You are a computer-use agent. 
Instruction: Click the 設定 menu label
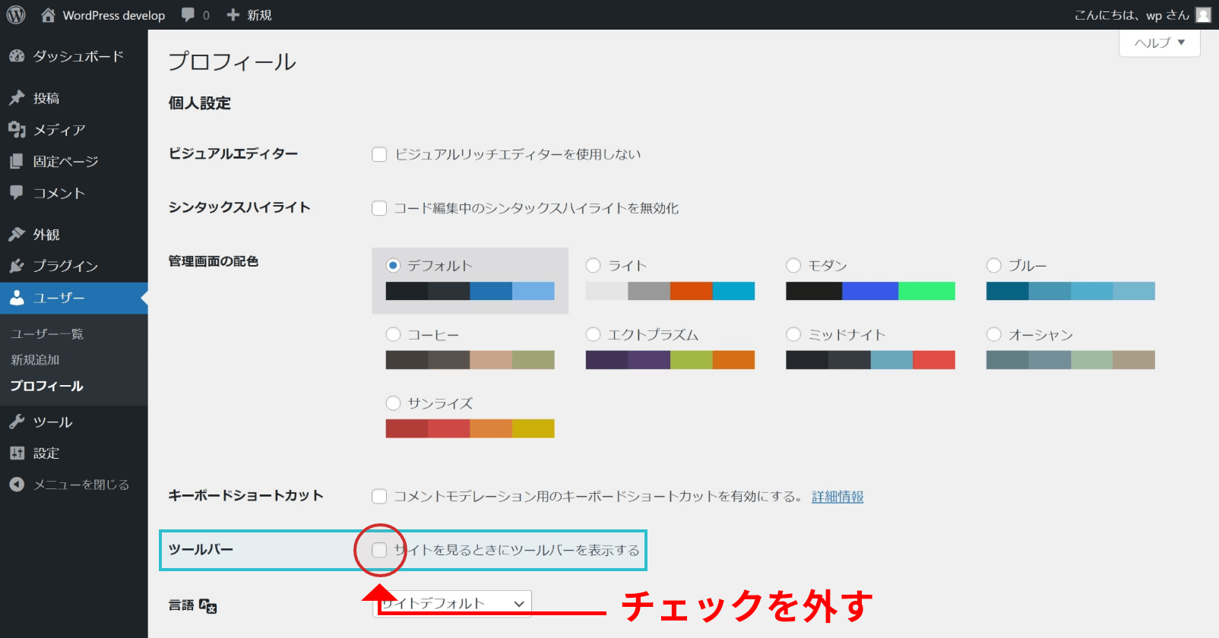coord(46,453)
